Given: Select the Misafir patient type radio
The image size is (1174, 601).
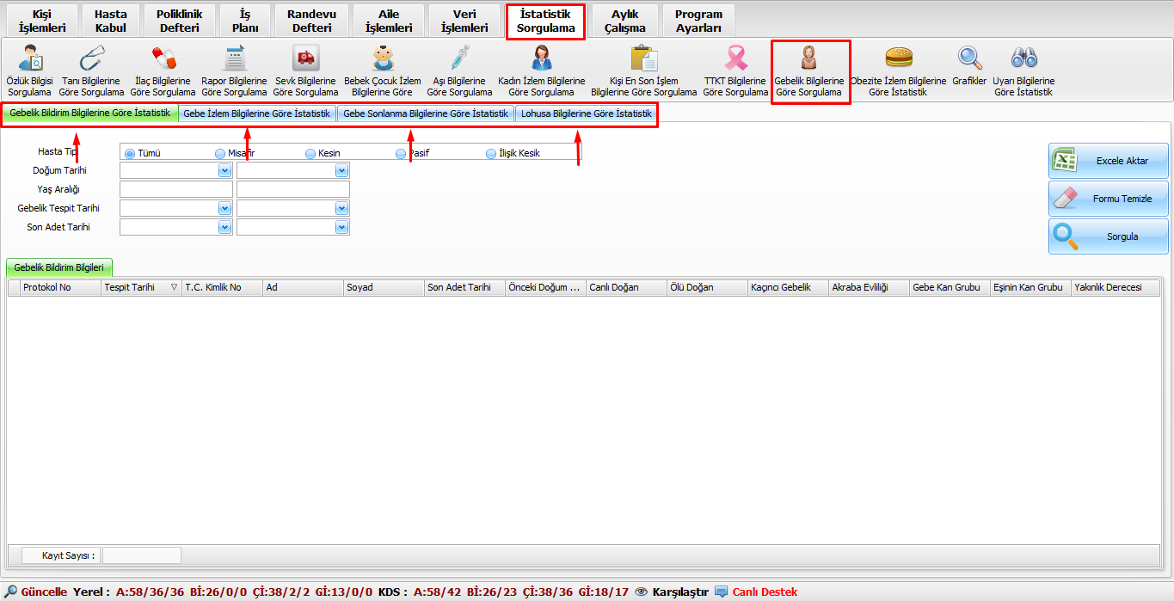Looking at the screenshot, I should (x=220, y=154).
